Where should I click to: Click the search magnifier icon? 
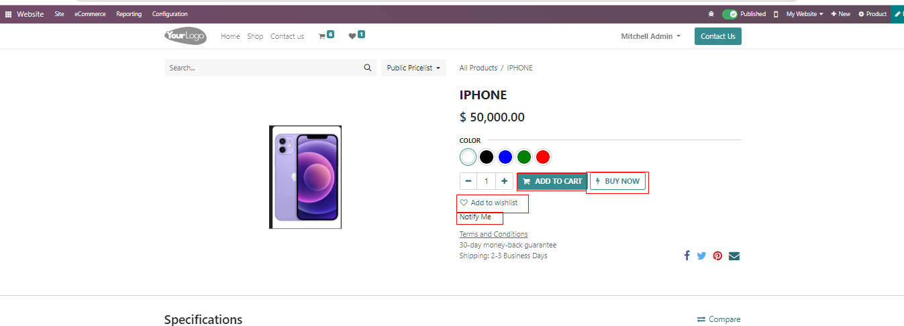click(x=368, y=68)
